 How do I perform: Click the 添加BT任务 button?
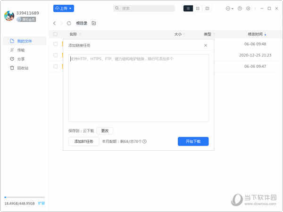[x=83, y=141]
